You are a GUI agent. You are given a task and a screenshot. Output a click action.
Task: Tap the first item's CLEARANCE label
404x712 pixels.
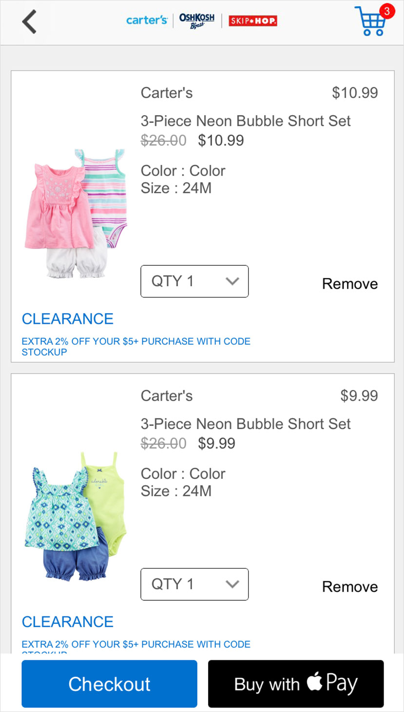(x=68, y=319)
